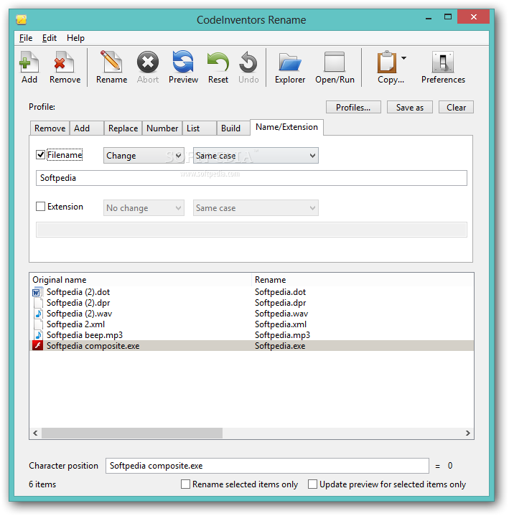The height and width of the screenshot is (516, 509).
Task: Click the Character position text field
Action: click(x=267, y=466)
